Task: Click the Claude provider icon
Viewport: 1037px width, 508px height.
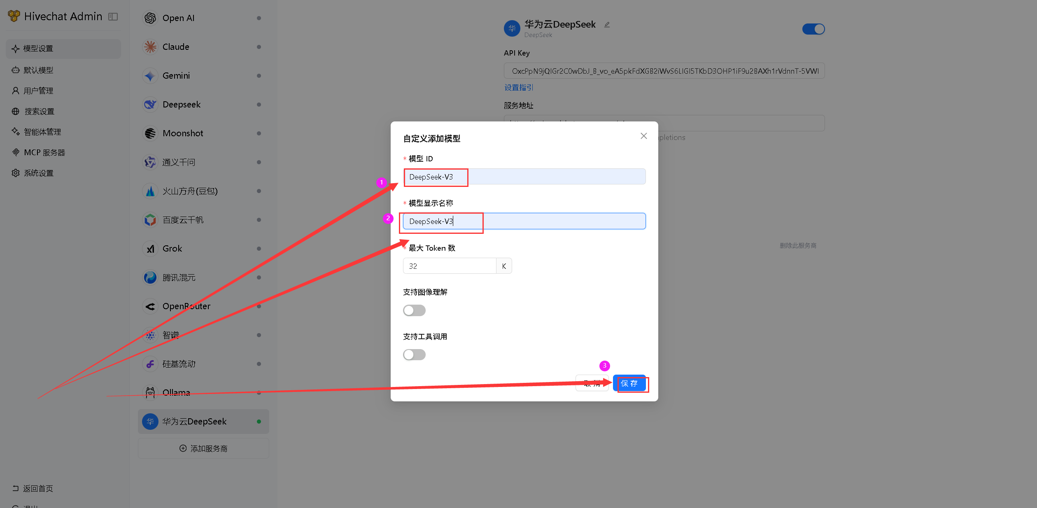Action: [x=150, y=47]
